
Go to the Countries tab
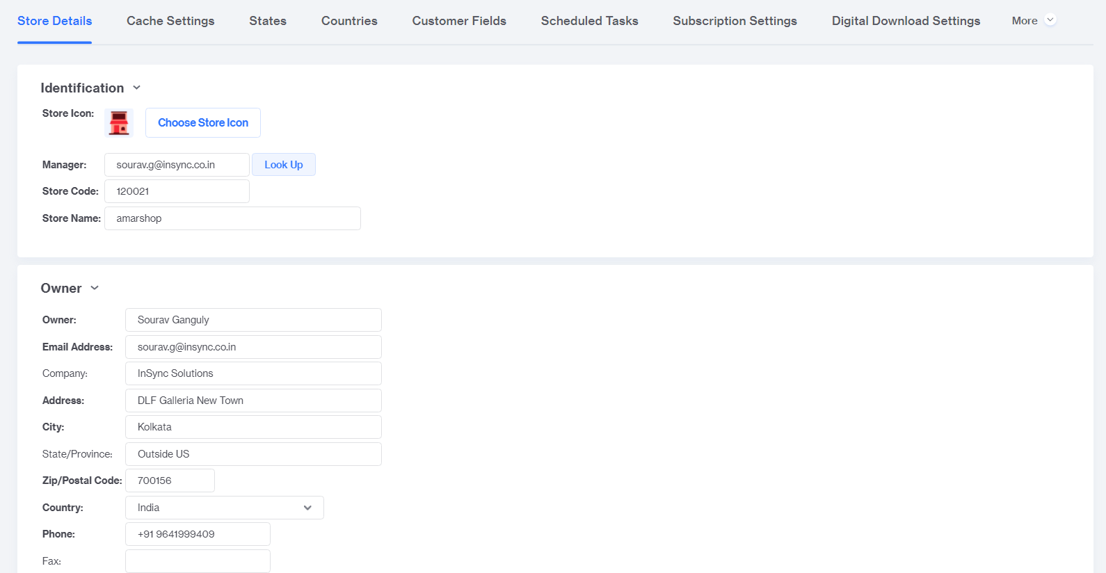pos(349,21)
